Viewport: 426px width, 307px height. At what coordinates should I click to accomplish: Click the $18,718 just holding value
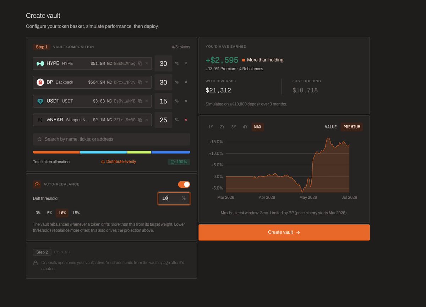pyautogui.click(x=305, y=91)
